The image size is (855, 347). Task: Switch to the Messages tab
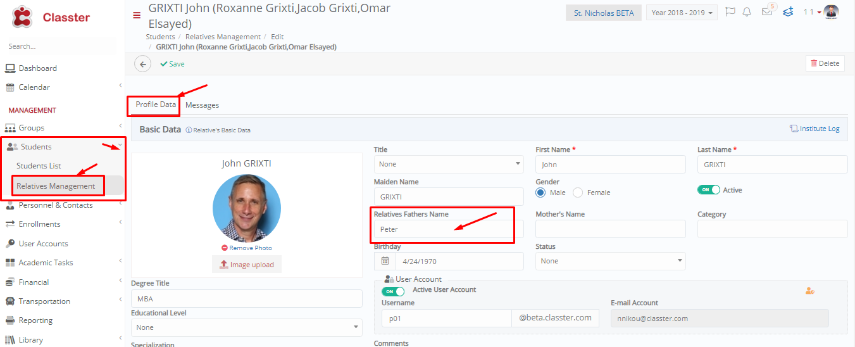(202, 105)
